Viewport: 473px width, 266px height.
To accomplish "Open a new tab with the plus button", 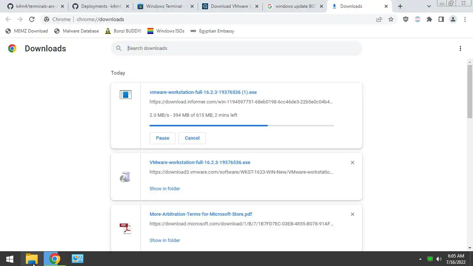I will [400, 6].
